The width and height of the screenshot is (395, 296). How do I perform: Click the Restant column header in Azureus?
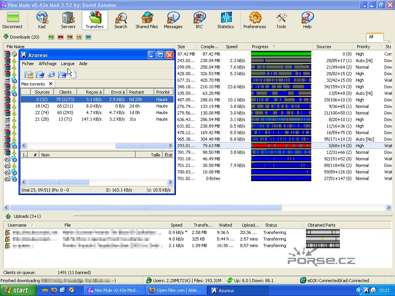tap(140, 92)
